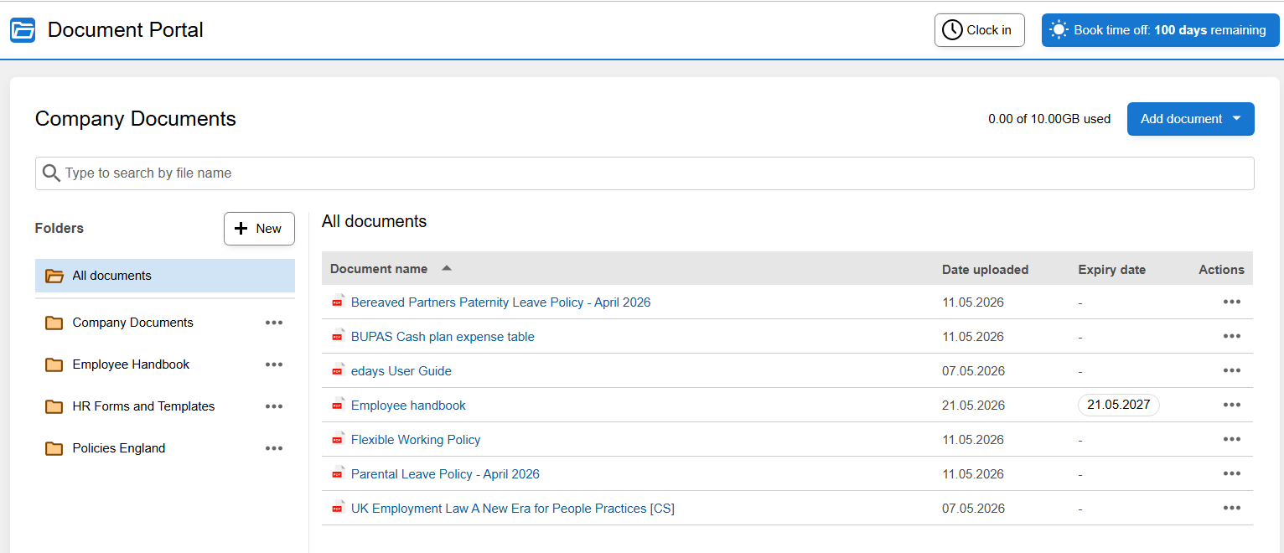Open actions menu for Flexible Working Policy
Image resolution: width=1284 pixels, height=553 pixels.
click(x=1231, y=440)
